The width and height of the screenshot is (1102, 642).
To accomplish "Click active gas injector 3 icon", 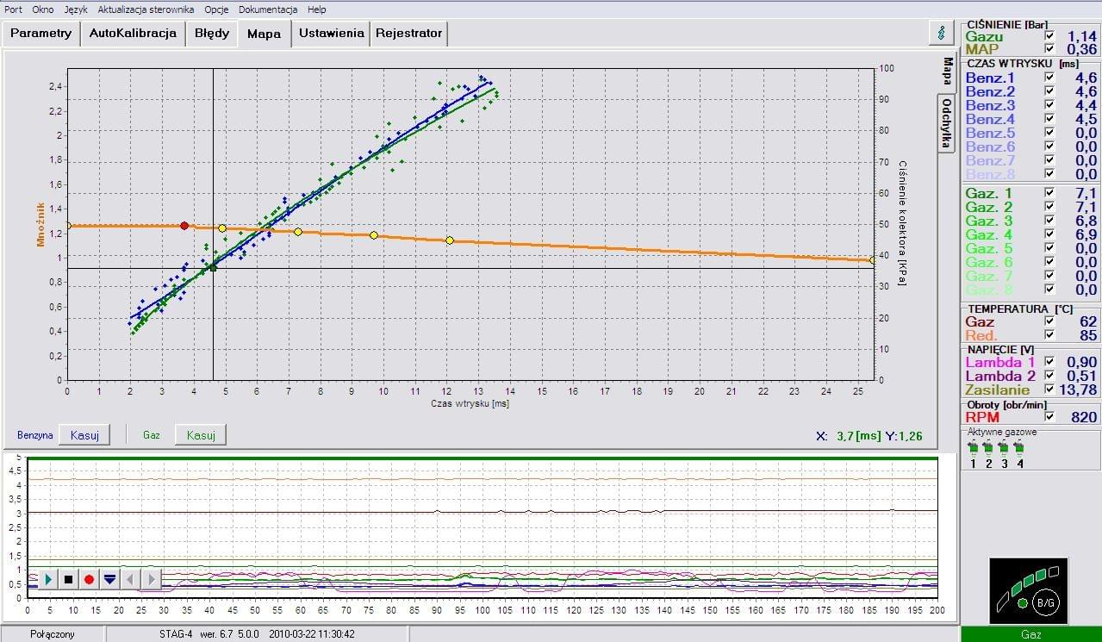I will [x=1004, y=447].
